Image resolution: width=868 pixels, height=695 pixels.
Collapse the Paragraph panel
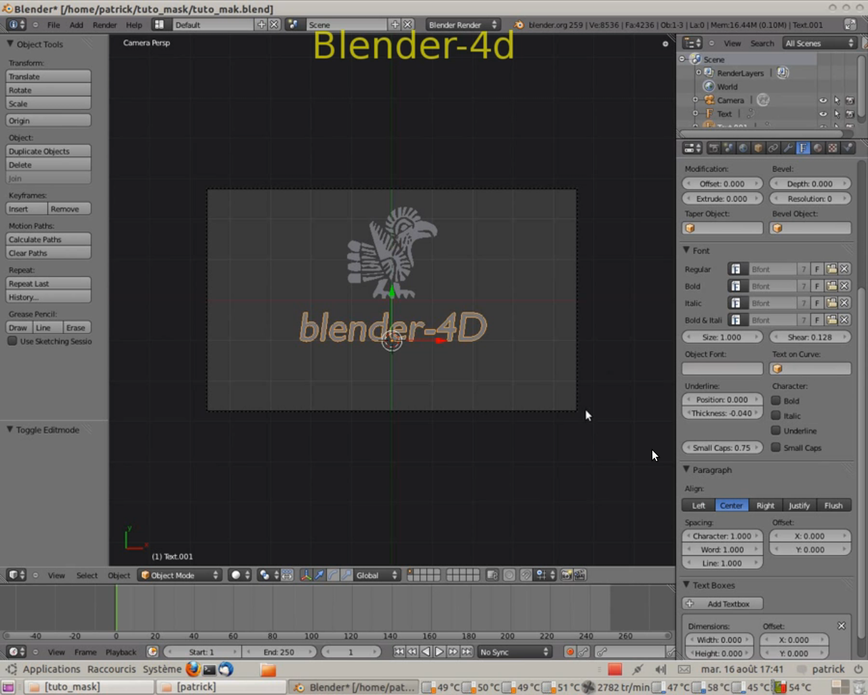[686, 469]
